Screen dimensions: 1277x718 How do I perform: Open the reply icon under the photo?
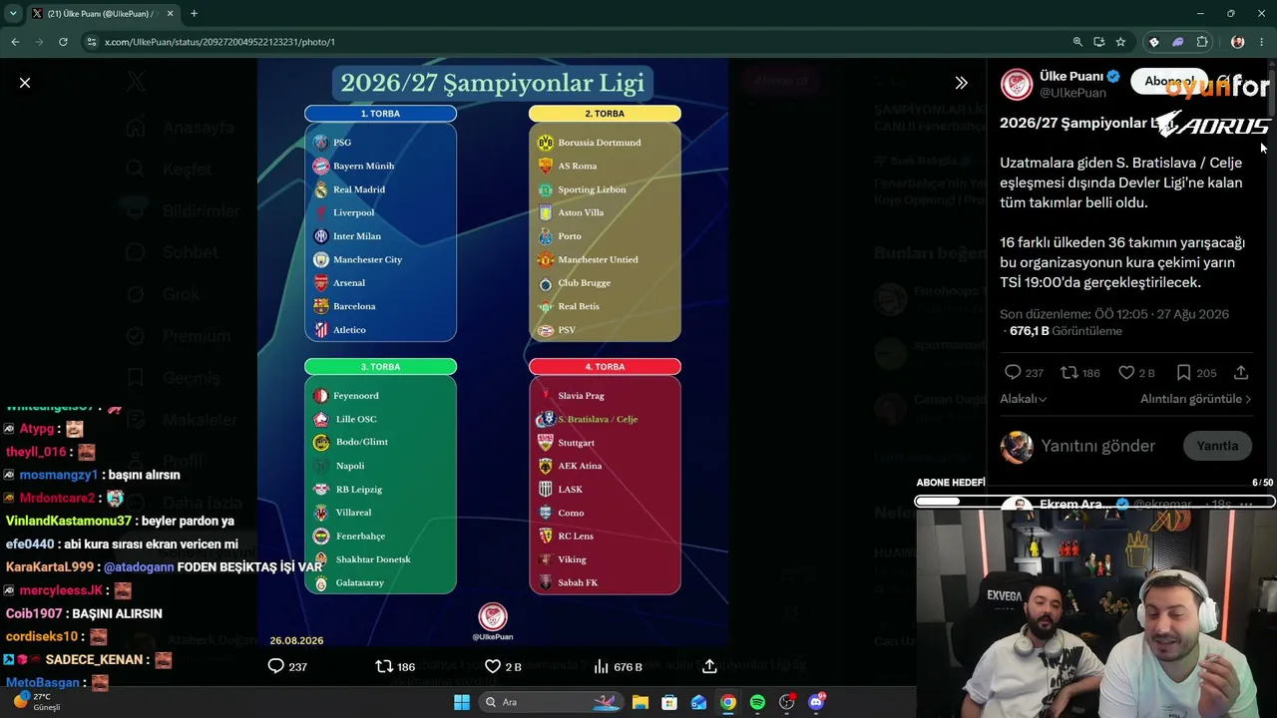click(x=276, y=666)
